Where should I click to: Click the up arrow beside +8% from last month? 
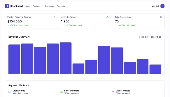pos(116,25)
